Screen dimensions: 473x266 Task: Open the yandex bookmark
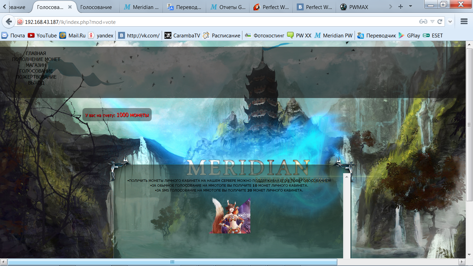click(101, 35)
